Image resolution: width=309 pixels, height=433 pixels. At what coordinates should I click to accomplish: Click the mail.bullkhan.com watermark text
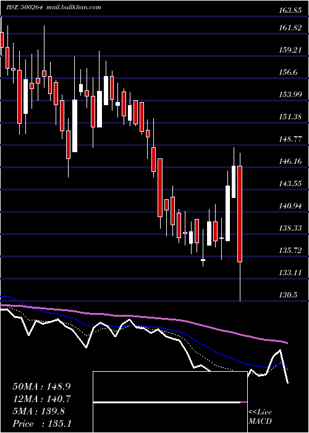pos(74,7)
